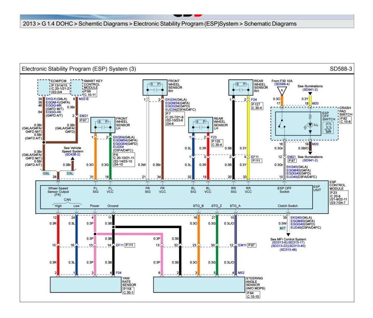Click the EKG-K (G4LA) connector link

51,99
